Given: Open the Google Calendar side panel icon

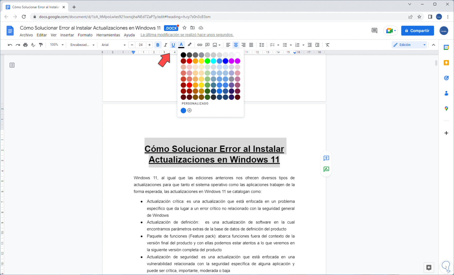Looking at the screenshot, I should click(446, 47).
